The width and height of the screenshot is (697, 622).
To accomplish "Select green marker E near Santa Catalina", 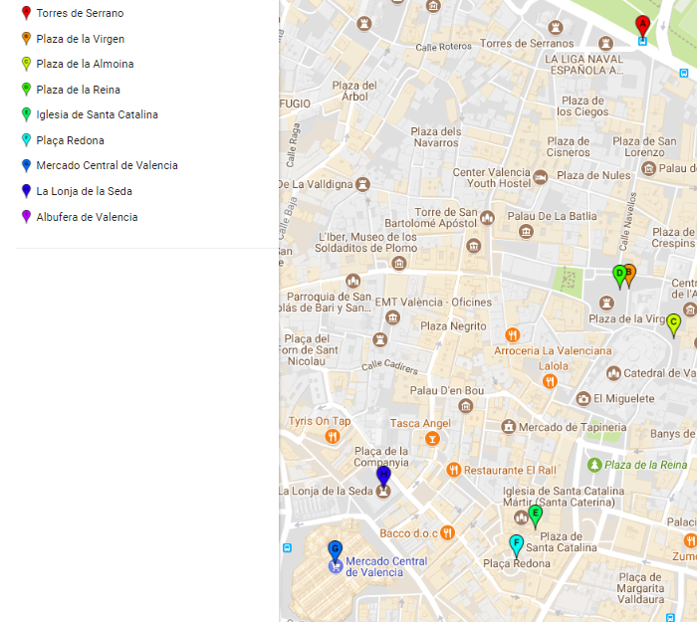I will 535,515.
